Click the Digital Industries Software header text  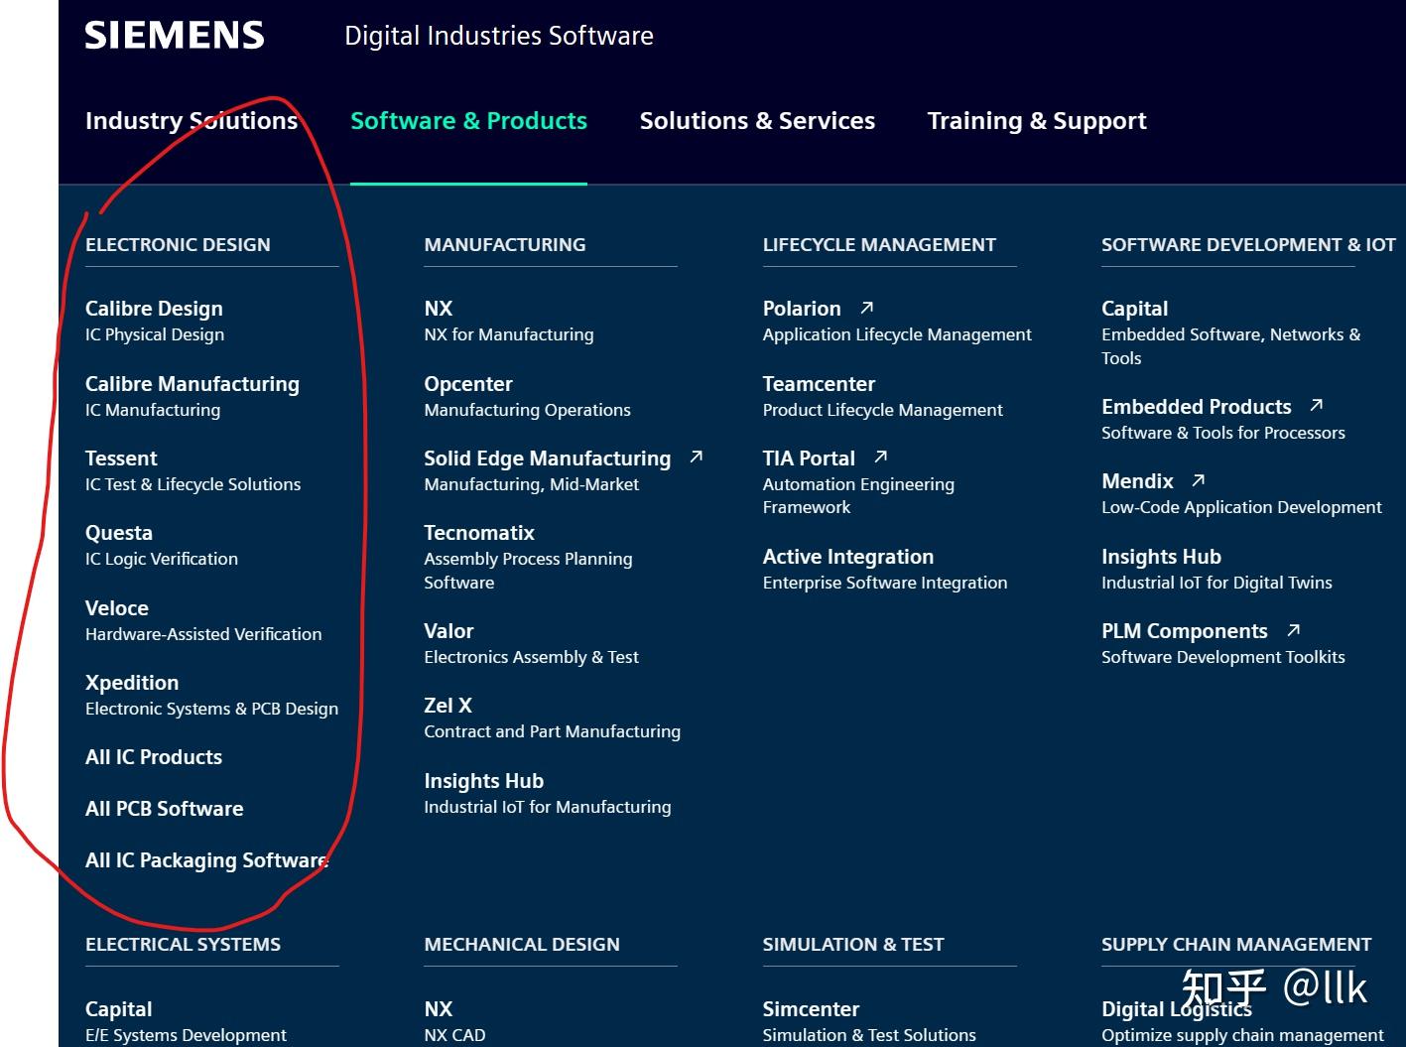click(x=499, y=36)
